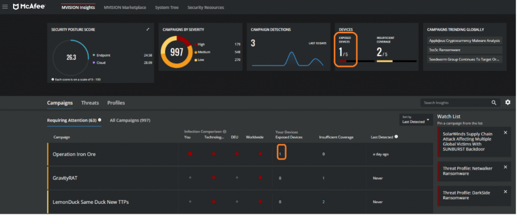Screen dimensions: 517x215
Task: Click info icon beside Last Detected column
Action: (396, 137)
